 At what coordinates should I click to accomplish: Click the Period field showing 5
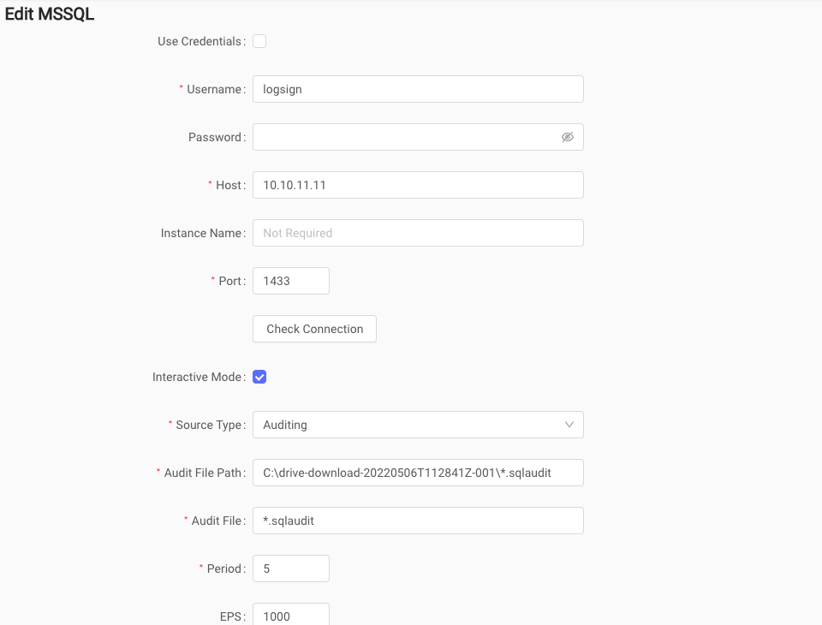click(x=291, y=568)
